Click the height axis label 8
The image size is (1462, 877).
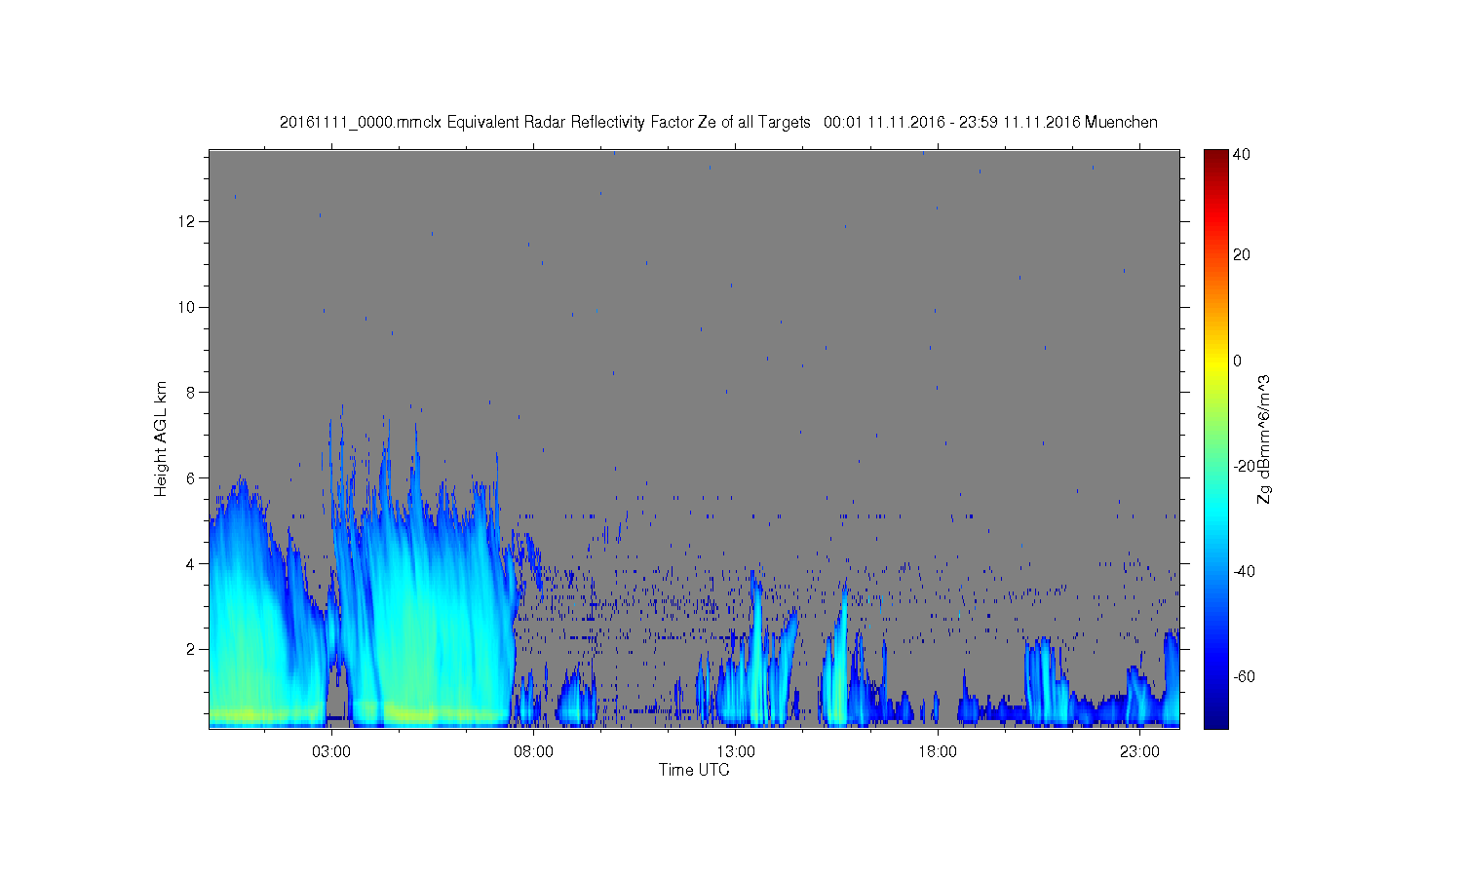click(x=192, y=393)
